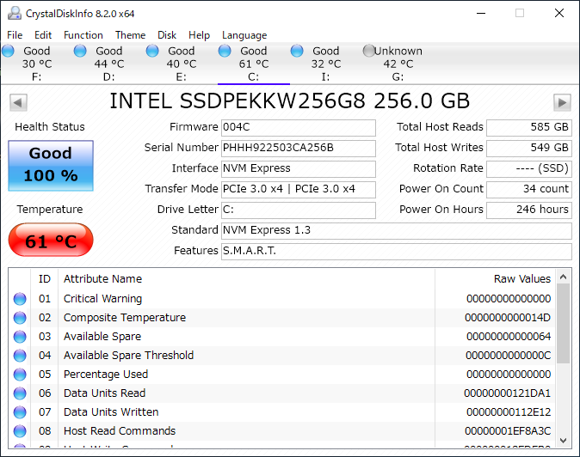This screenshot has height=457, width=580.
Task: Click the Firmware field showing 004C
Action: [x=298, y=128]
